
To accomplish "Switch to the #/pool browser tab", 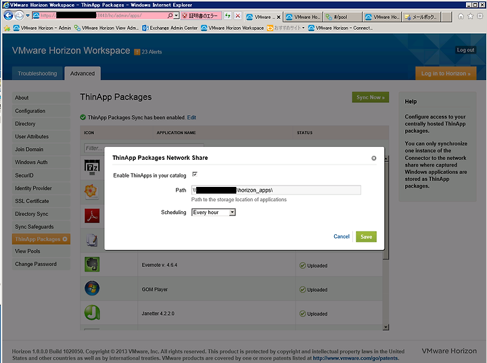I will [342, 17].
